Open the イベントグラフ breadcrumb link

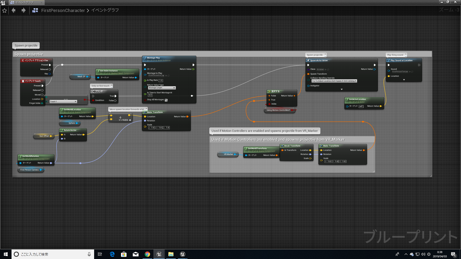click(105, 10)
